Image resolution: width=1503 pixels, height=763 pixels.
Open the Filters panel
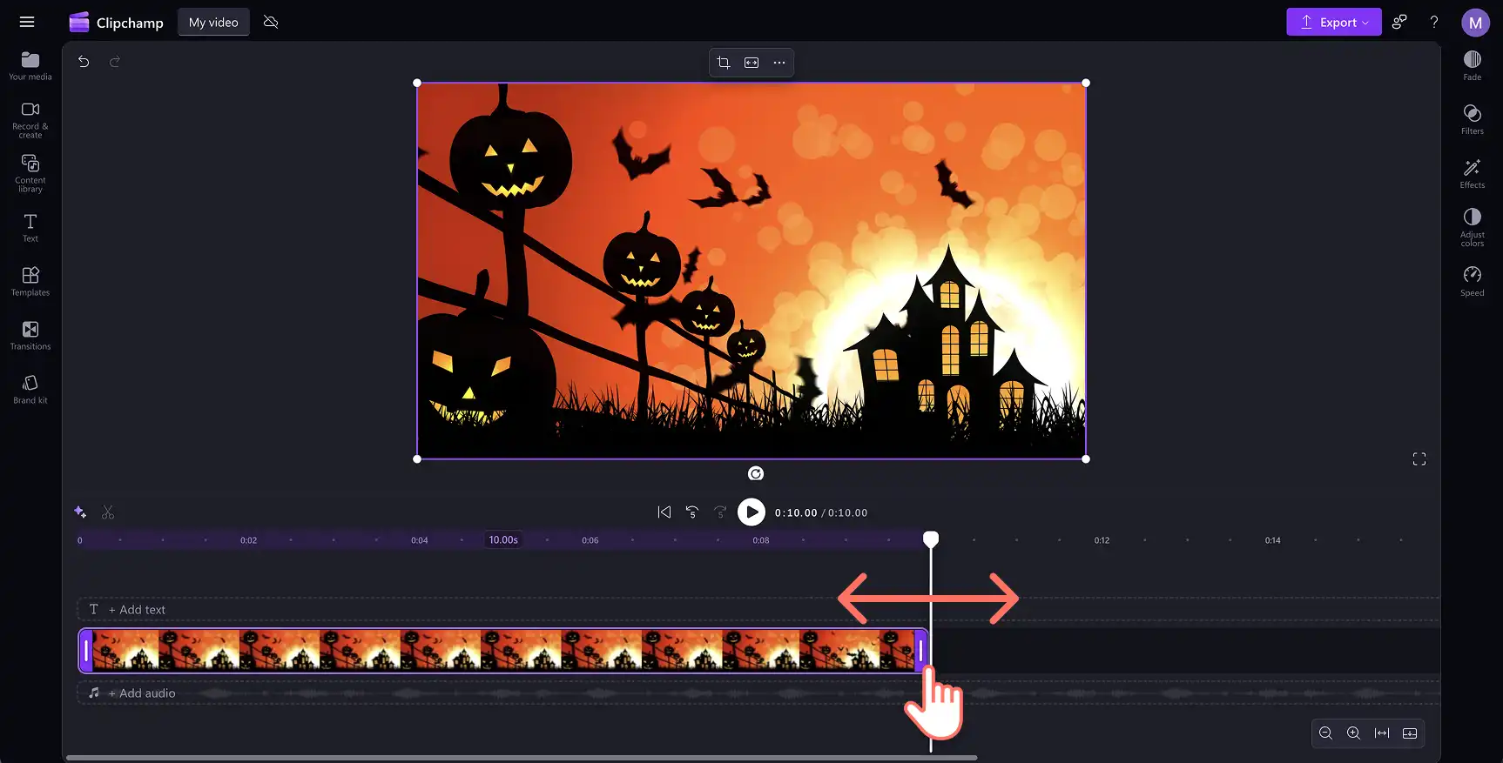pyautogui.click(x=1473, y=120)
